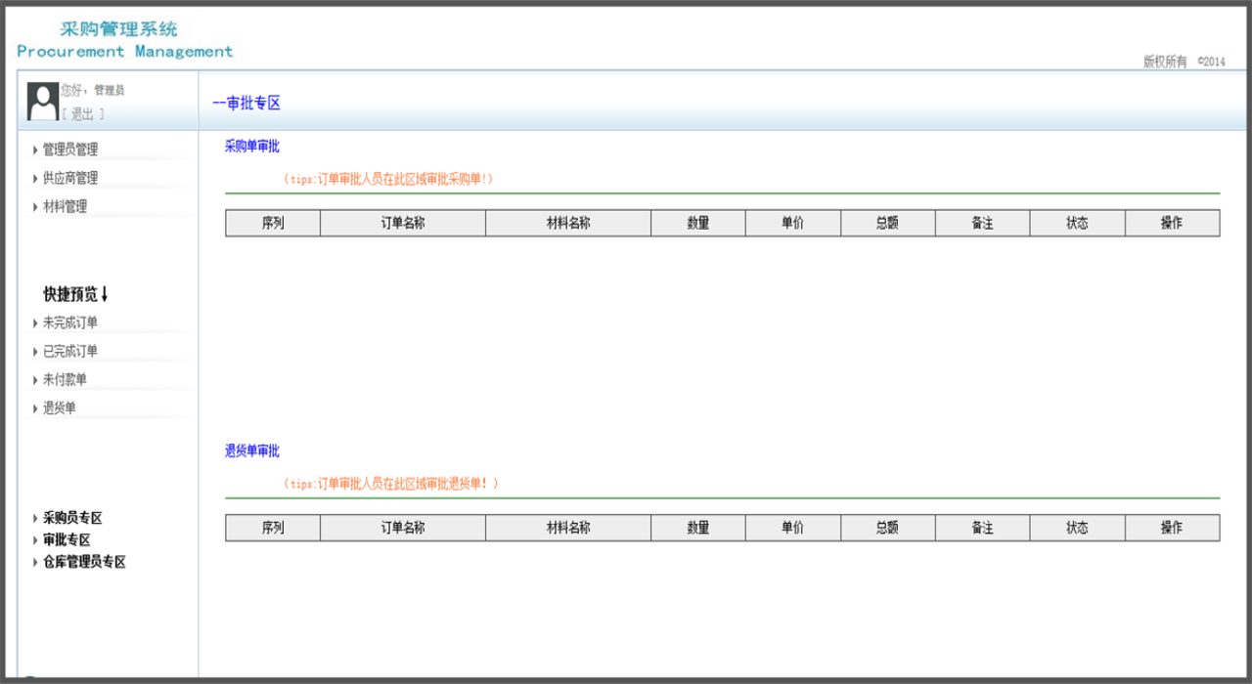Click the tips text about 审批退货单
The image size is (1252, 684).
(390, 484)
